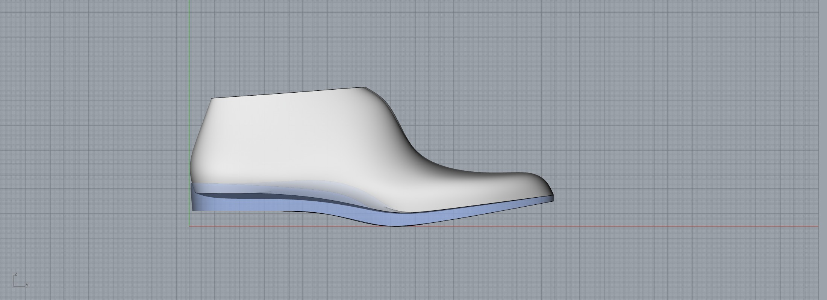
Task: Click the flat top edge of the last
Action: click(x=289, y=93)
